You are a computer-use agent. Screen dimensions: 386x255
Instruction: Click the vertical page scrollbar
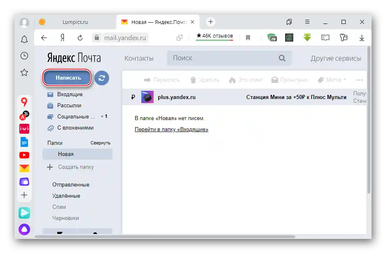pyautogui.click(x=369, y=120)
